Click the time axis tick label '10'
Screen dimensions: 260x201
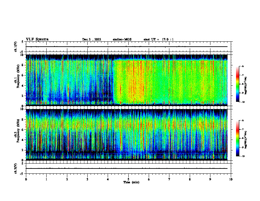click(x=231, y=179)
